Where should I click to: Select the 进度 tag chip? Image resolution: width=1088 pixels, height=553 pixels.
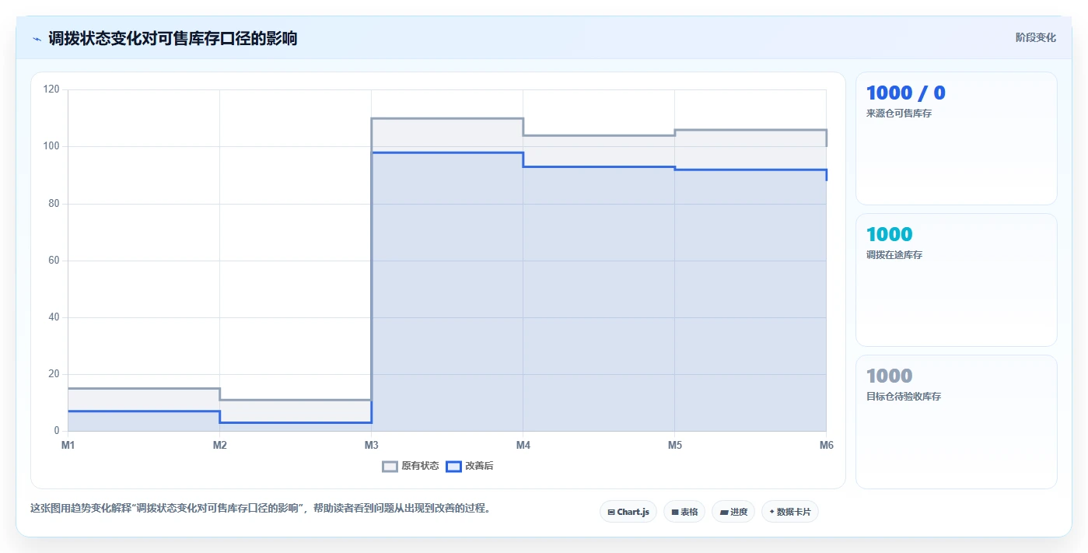click(733, 512)
